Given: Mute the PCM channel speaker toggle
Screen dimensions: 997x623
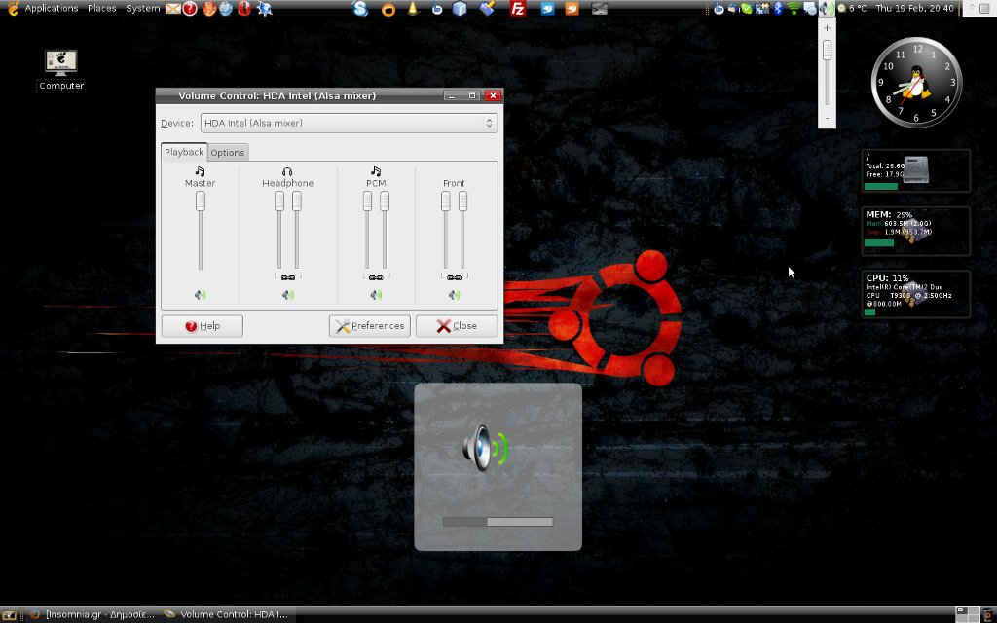Looking at the screenshot, I should 376,295.
